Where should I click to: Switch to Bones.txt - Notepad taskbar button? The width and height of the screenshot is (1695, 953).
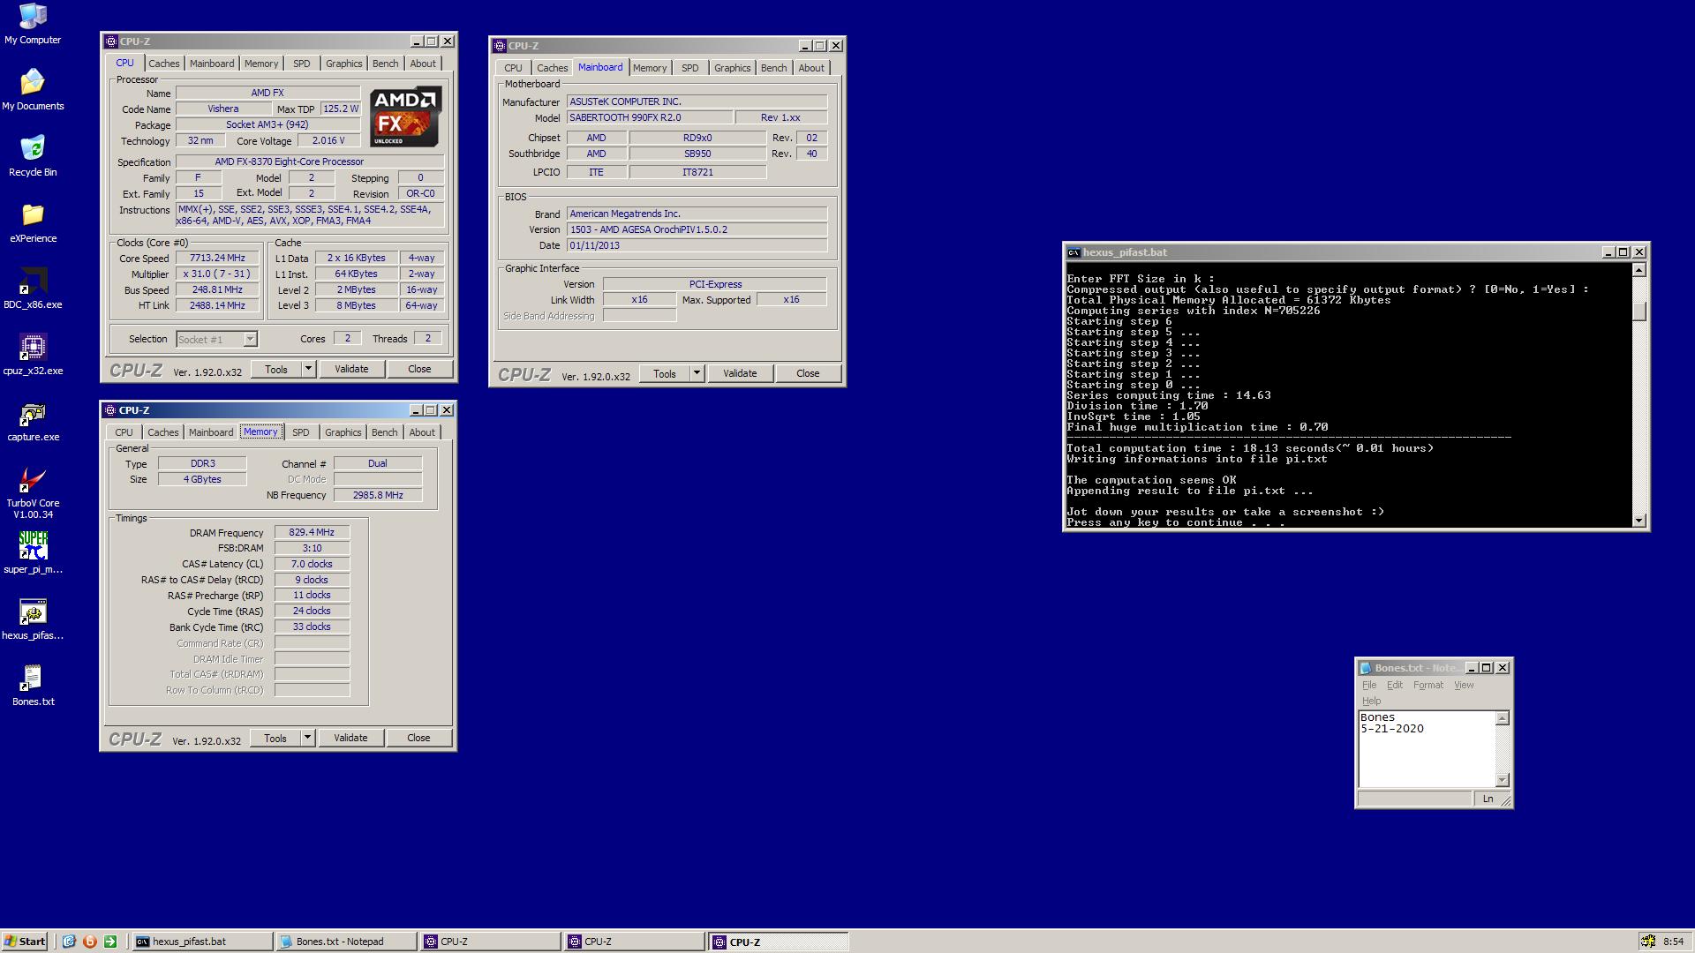[x=345, y=942]
